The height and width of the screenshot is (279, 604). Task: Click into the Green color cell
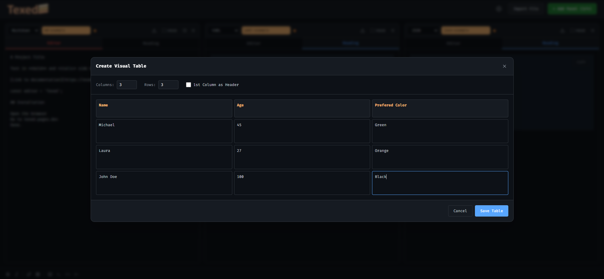point(440,131)
